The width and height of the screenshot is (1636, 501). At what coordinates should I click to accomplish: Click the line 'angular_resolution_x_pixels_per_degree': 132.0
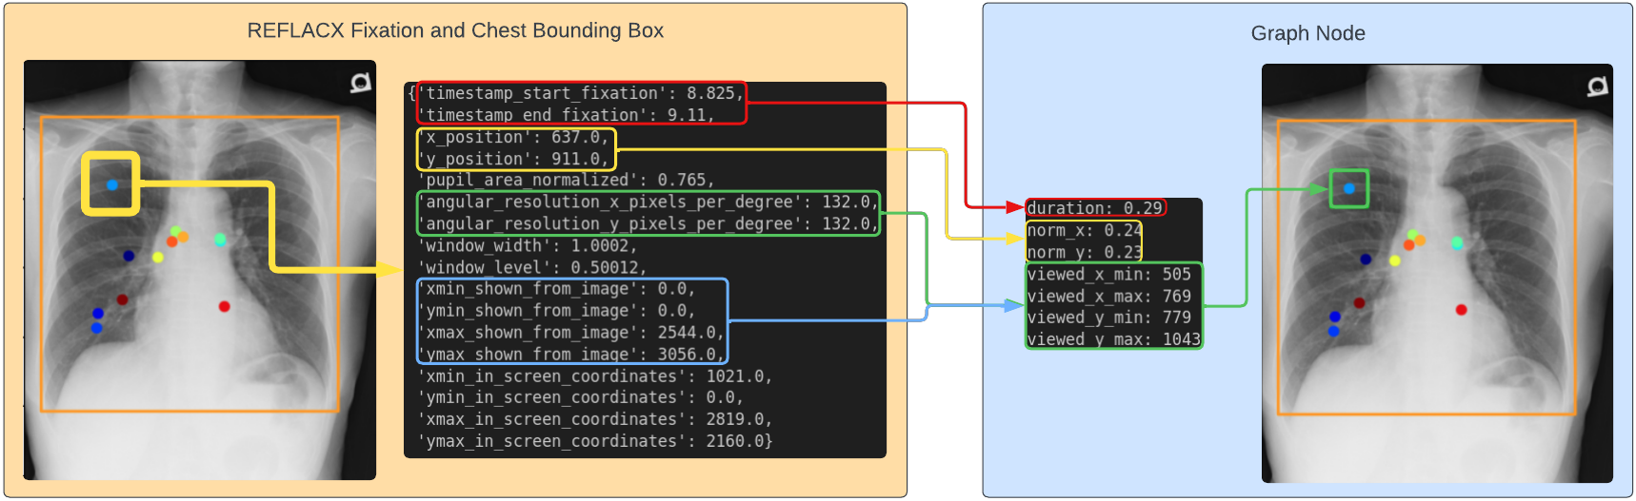pos(648,202)
